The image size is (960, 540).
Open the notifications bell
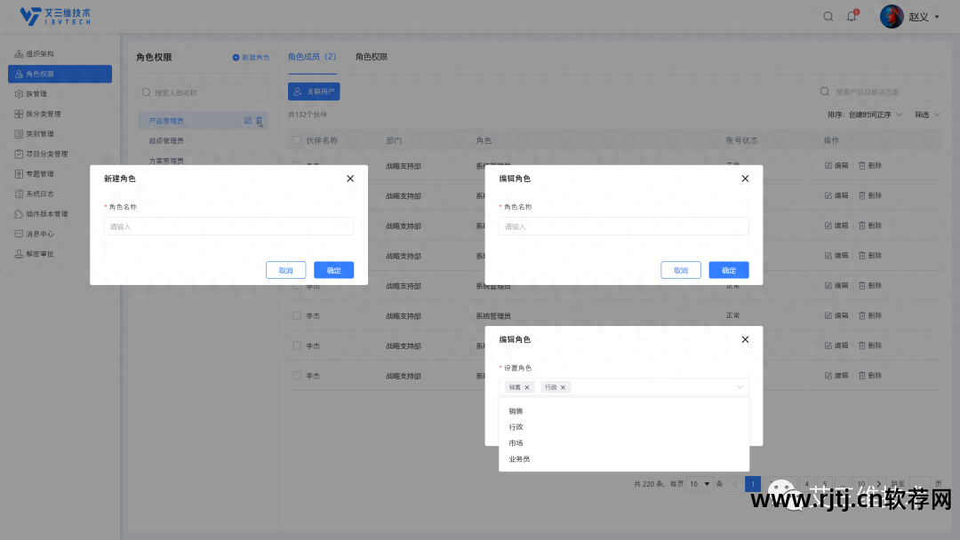(852, 17)
